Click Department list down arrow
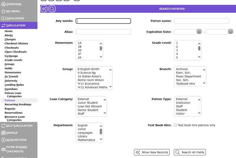The height and width of the screenshot is (158, 236). pyautogui.click(x=101, y=139)
